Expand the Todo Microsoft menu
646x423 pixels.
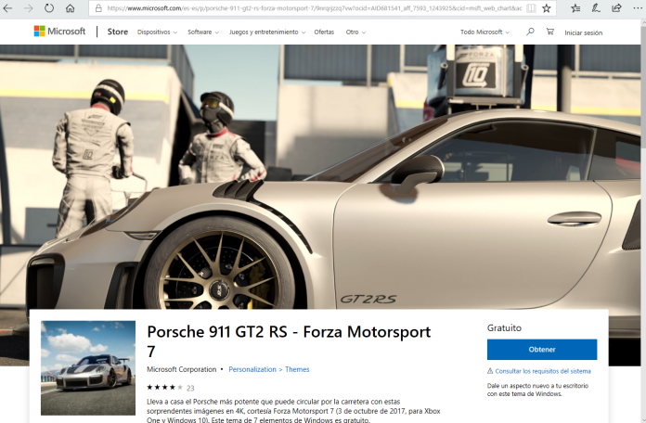pyautogui.click(x=484, y=32)
